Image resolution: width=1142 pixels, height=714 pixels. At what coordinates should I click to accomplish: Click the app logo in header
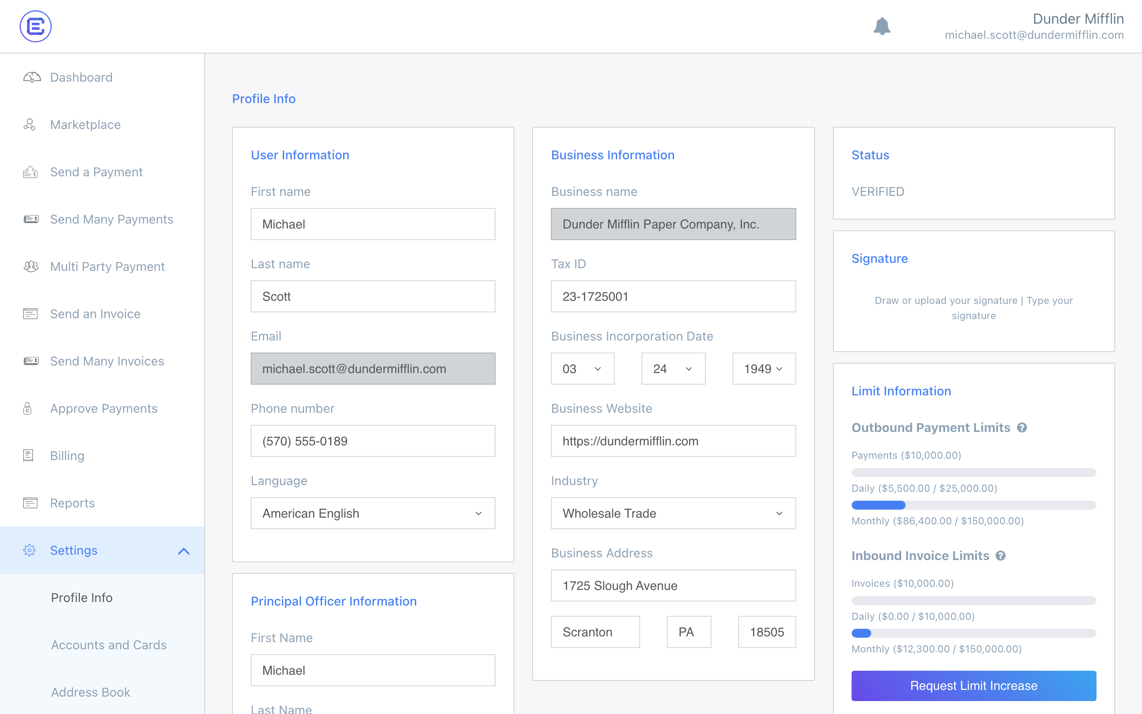pos(35,26)
